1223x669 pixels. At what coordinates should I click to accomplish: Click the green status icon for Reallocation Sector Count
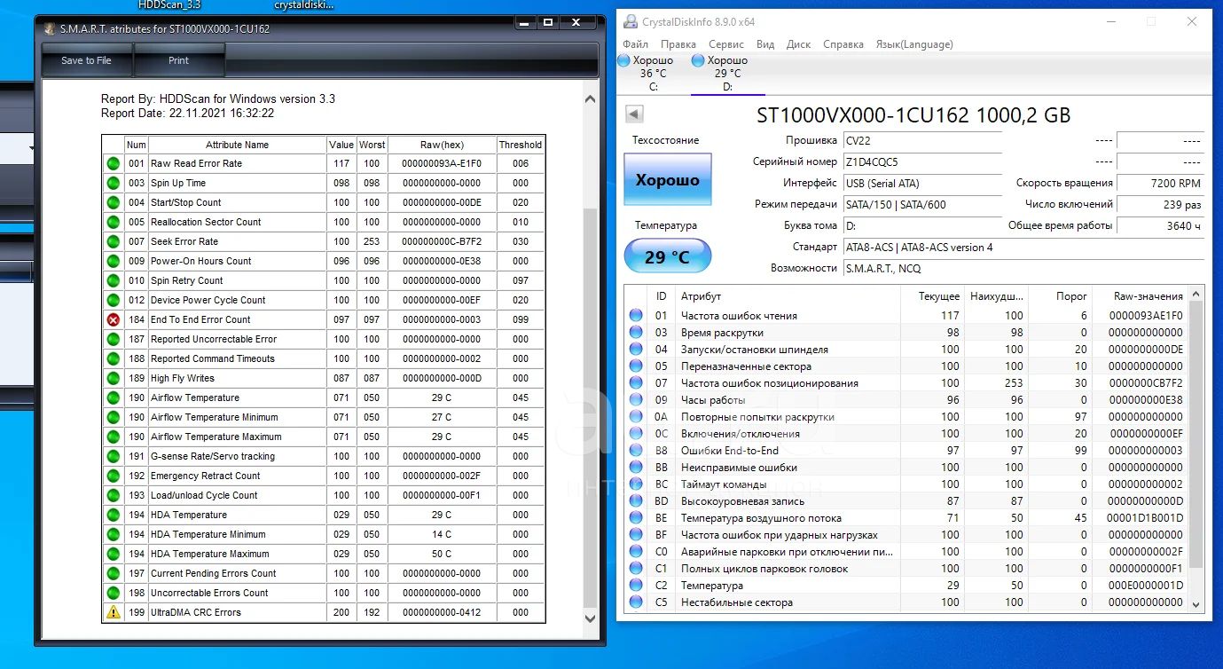(114, 222)
